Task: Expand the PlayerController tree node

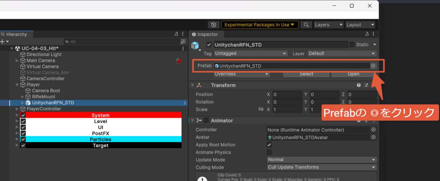Action: 17,109
